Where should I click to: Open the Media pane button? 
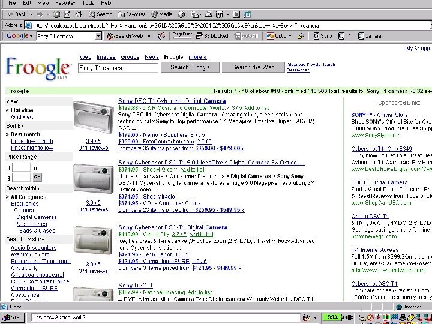click(162, 14)
